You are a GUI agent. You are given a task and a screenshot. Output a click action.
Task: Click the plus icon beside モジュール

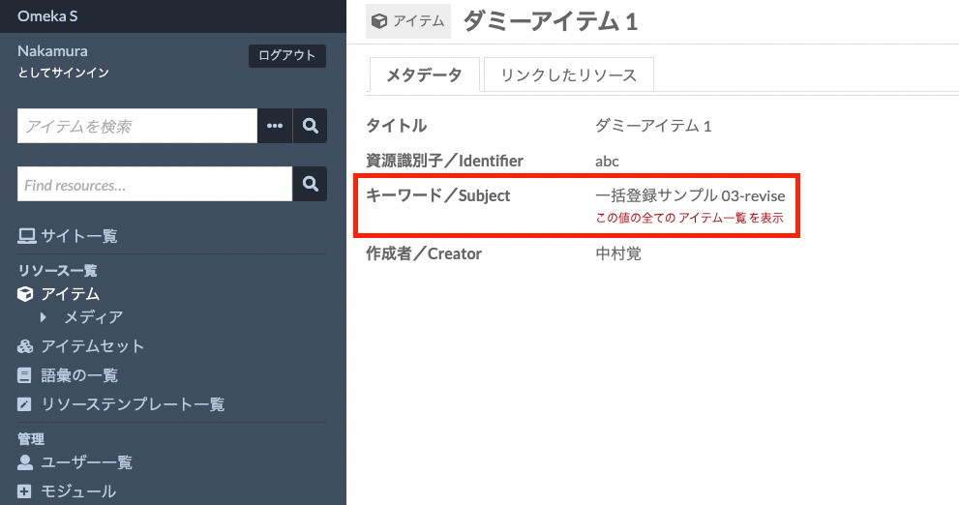(x=24, y=491)
